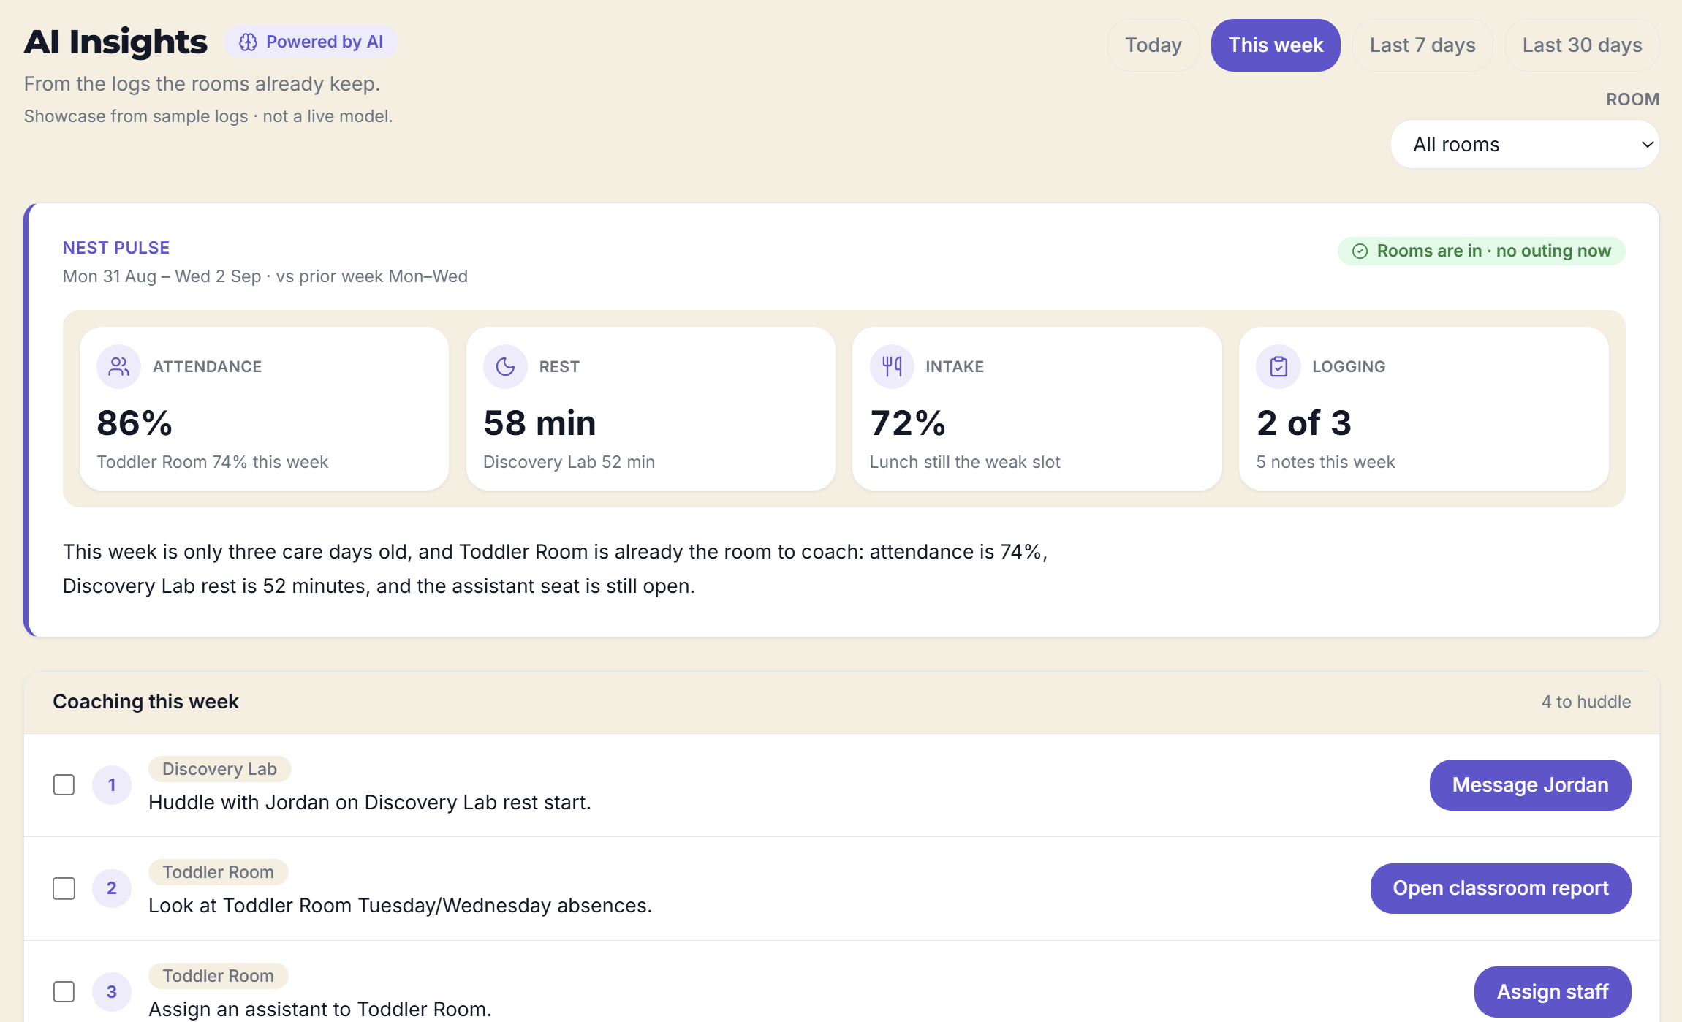
Task: Click Lunch still the weak slot text
Action: click(x=965, y=462)
